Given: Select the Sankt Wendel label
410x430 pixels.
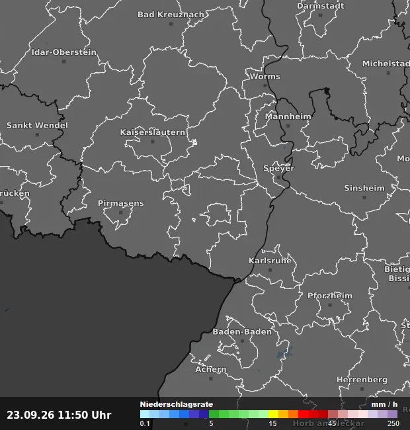Looking at the screenshot, I should [37, 125].
